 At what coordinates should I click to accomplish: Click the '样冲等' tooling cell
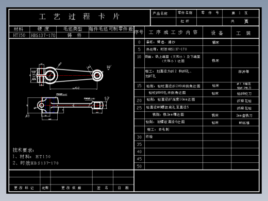[x=245, y=75]
